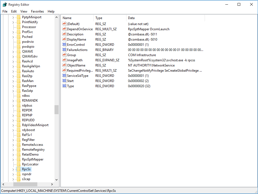Click the folder icon of rdyboost key

(19, 130)
